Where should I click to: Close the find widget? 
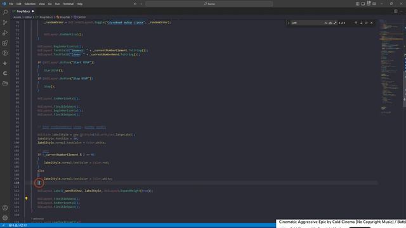point(372,23)
